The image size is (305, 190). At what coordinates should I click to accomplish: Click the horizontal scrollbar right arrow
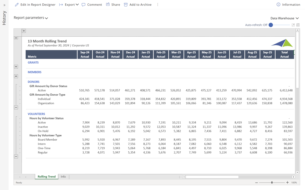coord(294,177)
